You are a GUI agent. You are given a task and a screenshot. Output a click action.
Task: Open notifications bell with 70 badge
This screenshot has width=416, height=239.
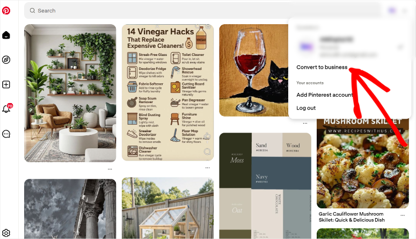point(6,108)
